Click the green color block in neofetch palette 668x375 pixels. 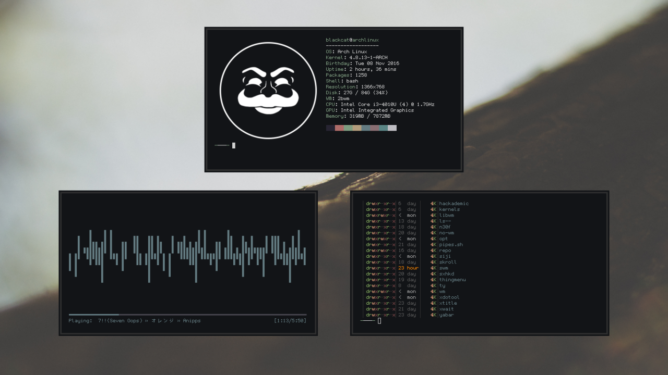[348, 128]
